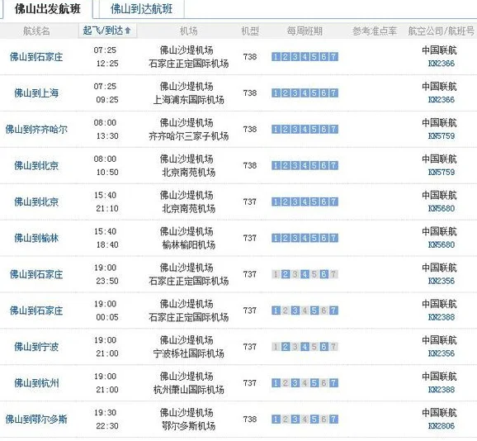Click the 09:25 arrival time for 上海
477x441 pixels.
coord(107,100)
